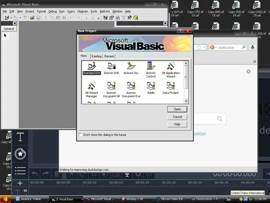Open the Properties Window toolbar icon
The width and height of the screenshot is (270, 203).
pos(112,18)
